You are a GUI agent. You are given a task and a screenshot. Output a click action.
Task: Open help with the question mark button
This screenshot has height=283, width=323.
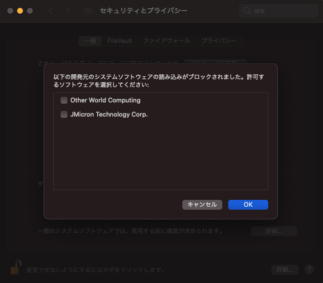click(x=309, y=269)
